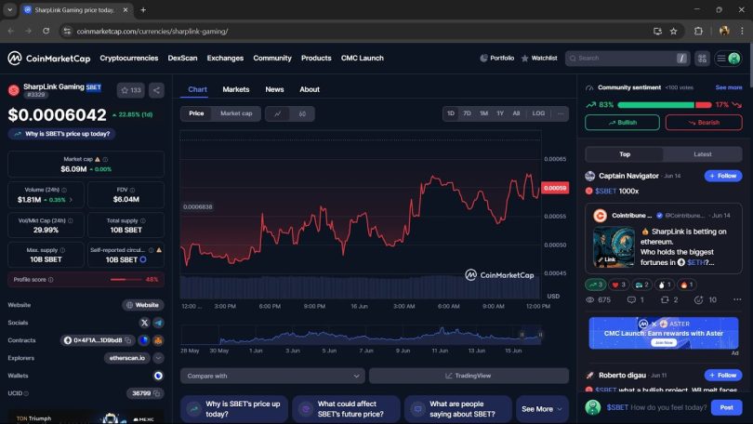The width and height of the screenshot is (753, 424).
Task: Bookmark this tab with the star icon
Action: (x=674, y=32)
